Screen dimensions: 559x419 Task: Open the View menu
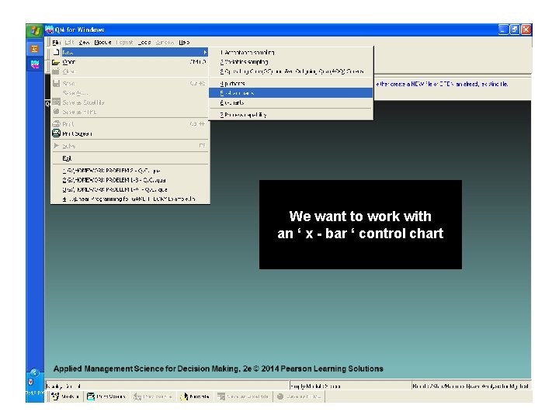(84, 43)
